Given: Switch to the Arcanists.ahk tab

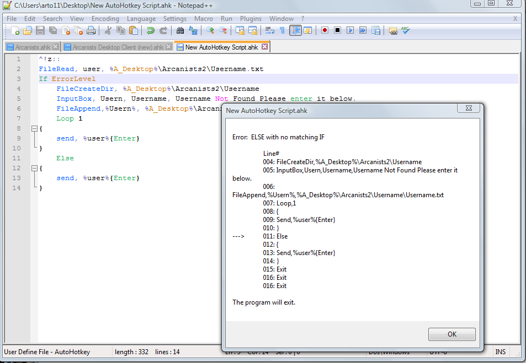Looking at the screenshot, I should (x=32, y=47).
